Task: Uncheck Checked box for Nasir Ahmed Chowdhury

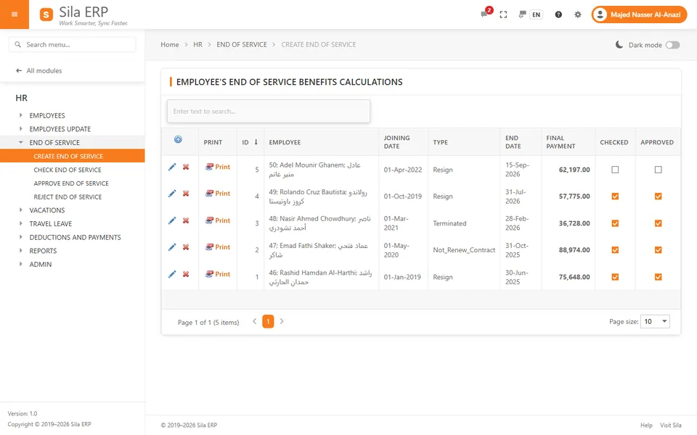Action: point(615,223)
